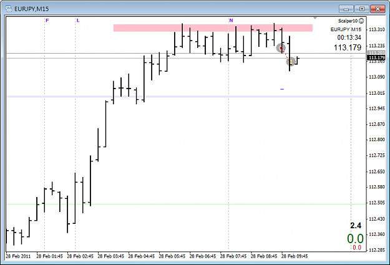
Task: Click the 28 Feb 05:45 time label
Action: click(172, 256)
